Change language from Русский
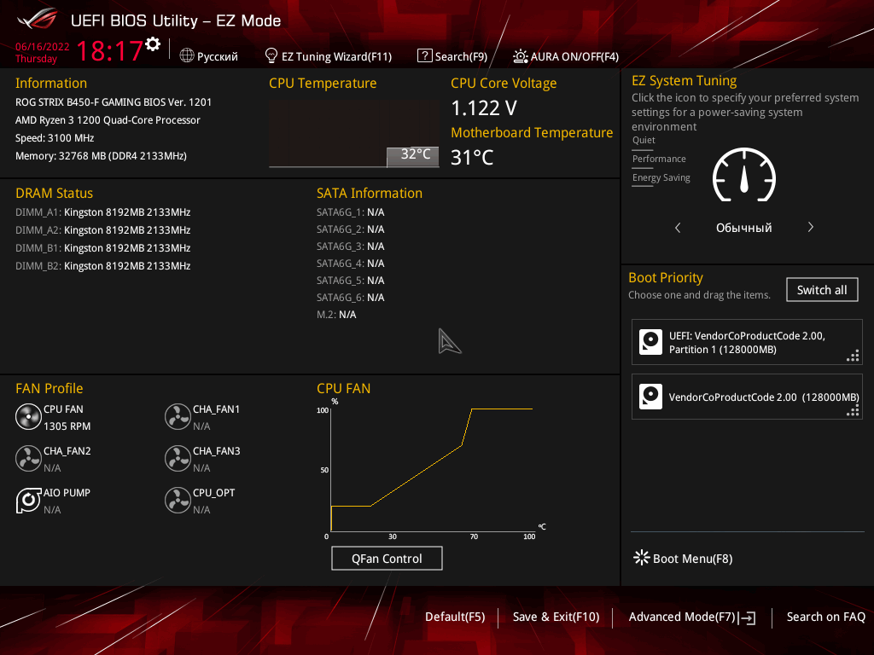 click(x=218, y=57)
